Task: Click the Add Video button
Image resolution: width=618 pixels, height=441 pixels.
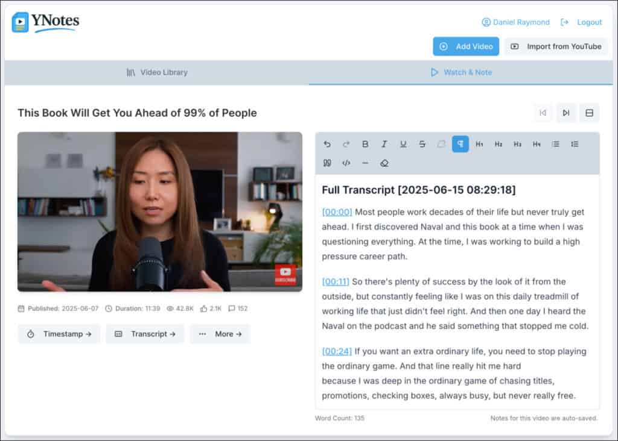Action: point(466,46)
